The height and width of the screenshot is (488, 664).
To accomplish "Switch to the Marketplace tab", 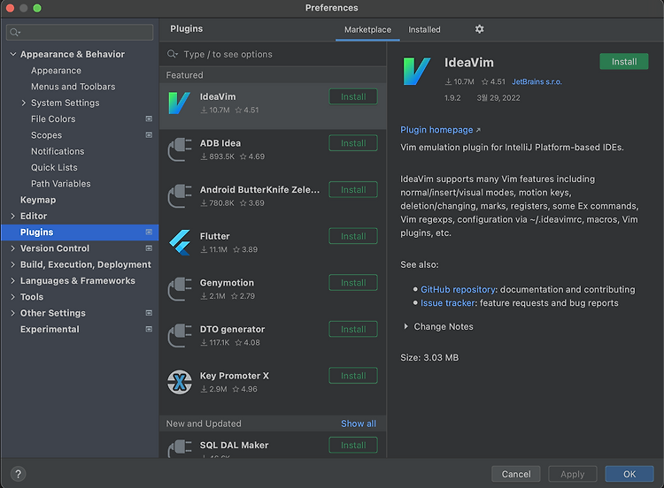I will click(x=367, y=29).
